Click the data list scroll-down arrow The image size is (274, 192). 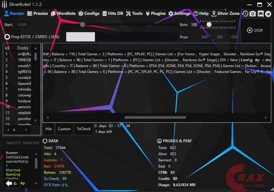tap(35, 121)
